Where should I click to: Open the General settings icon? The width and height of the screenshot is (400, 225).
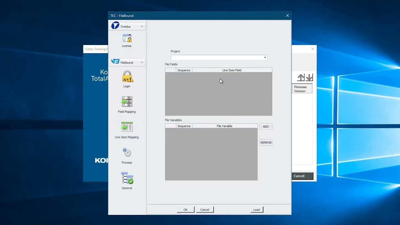[127, 178]
